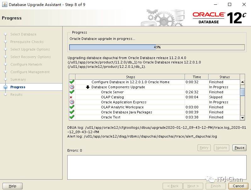Viewport: 251px width, 190px height.
Task: Click the steps table scroll up arrow
Action: 243,82
